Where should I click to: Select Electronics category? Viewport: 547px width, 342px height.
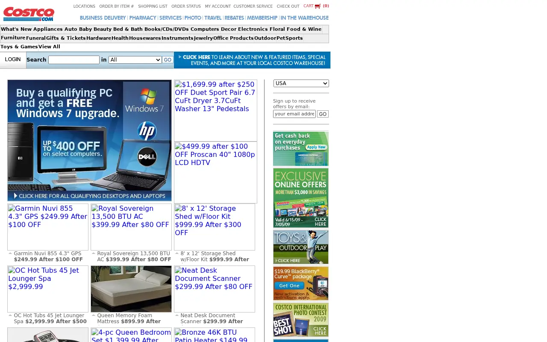[253, 29]
